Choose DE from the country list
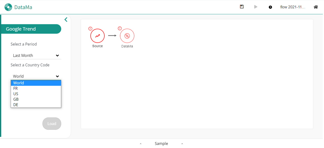Viewport: 324px width, 148px height. point(36,105)
